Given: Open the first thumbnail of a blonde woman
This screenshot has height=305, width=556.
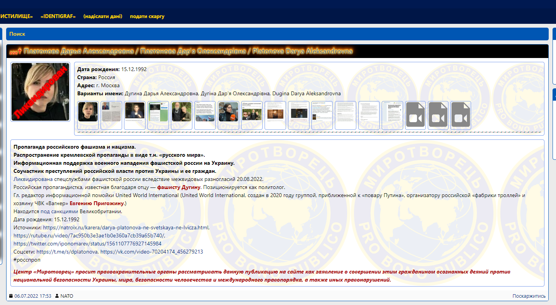Looking at the screenshot, I should (x=88, y=115).
